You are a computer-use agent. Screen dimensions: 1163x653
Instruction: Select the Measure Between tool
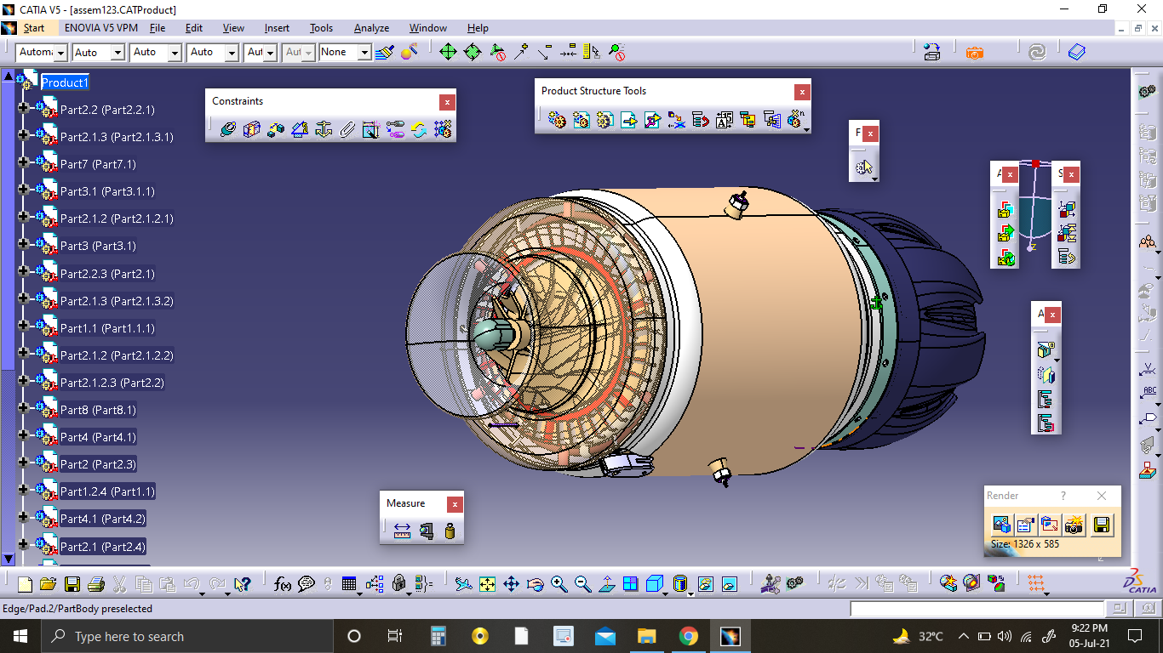(402, 531)
